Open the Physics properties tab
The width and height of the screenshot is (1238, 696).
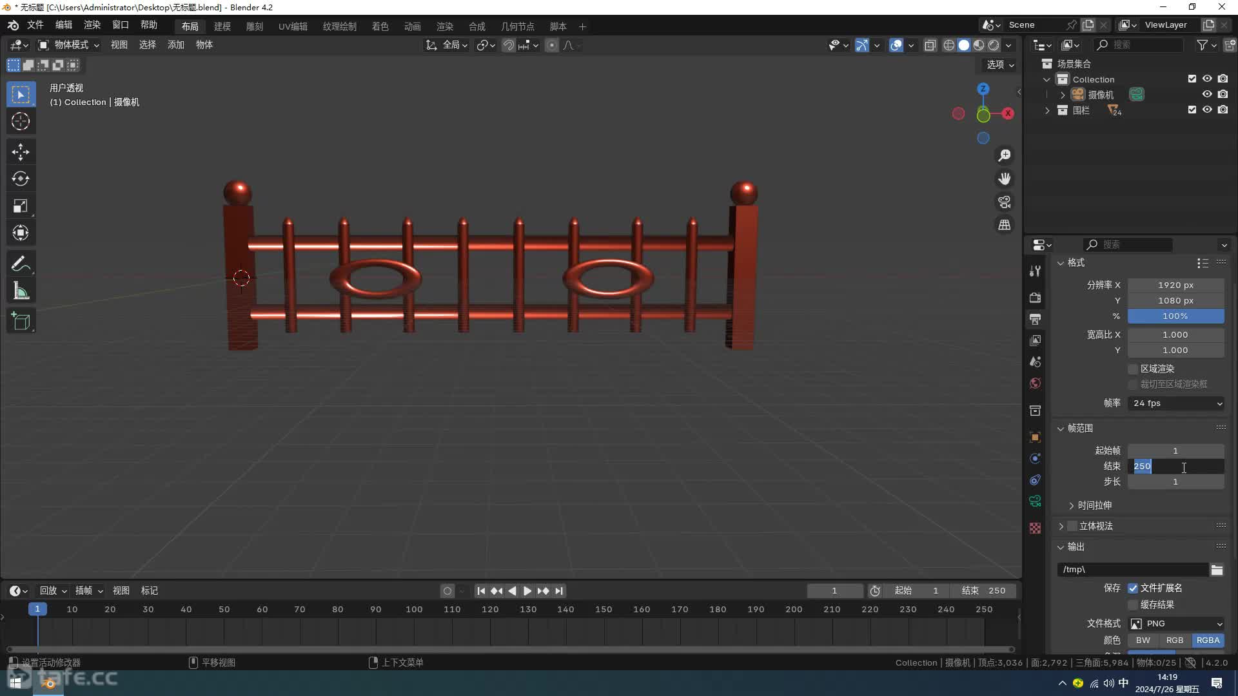(x=1035, y=458)
